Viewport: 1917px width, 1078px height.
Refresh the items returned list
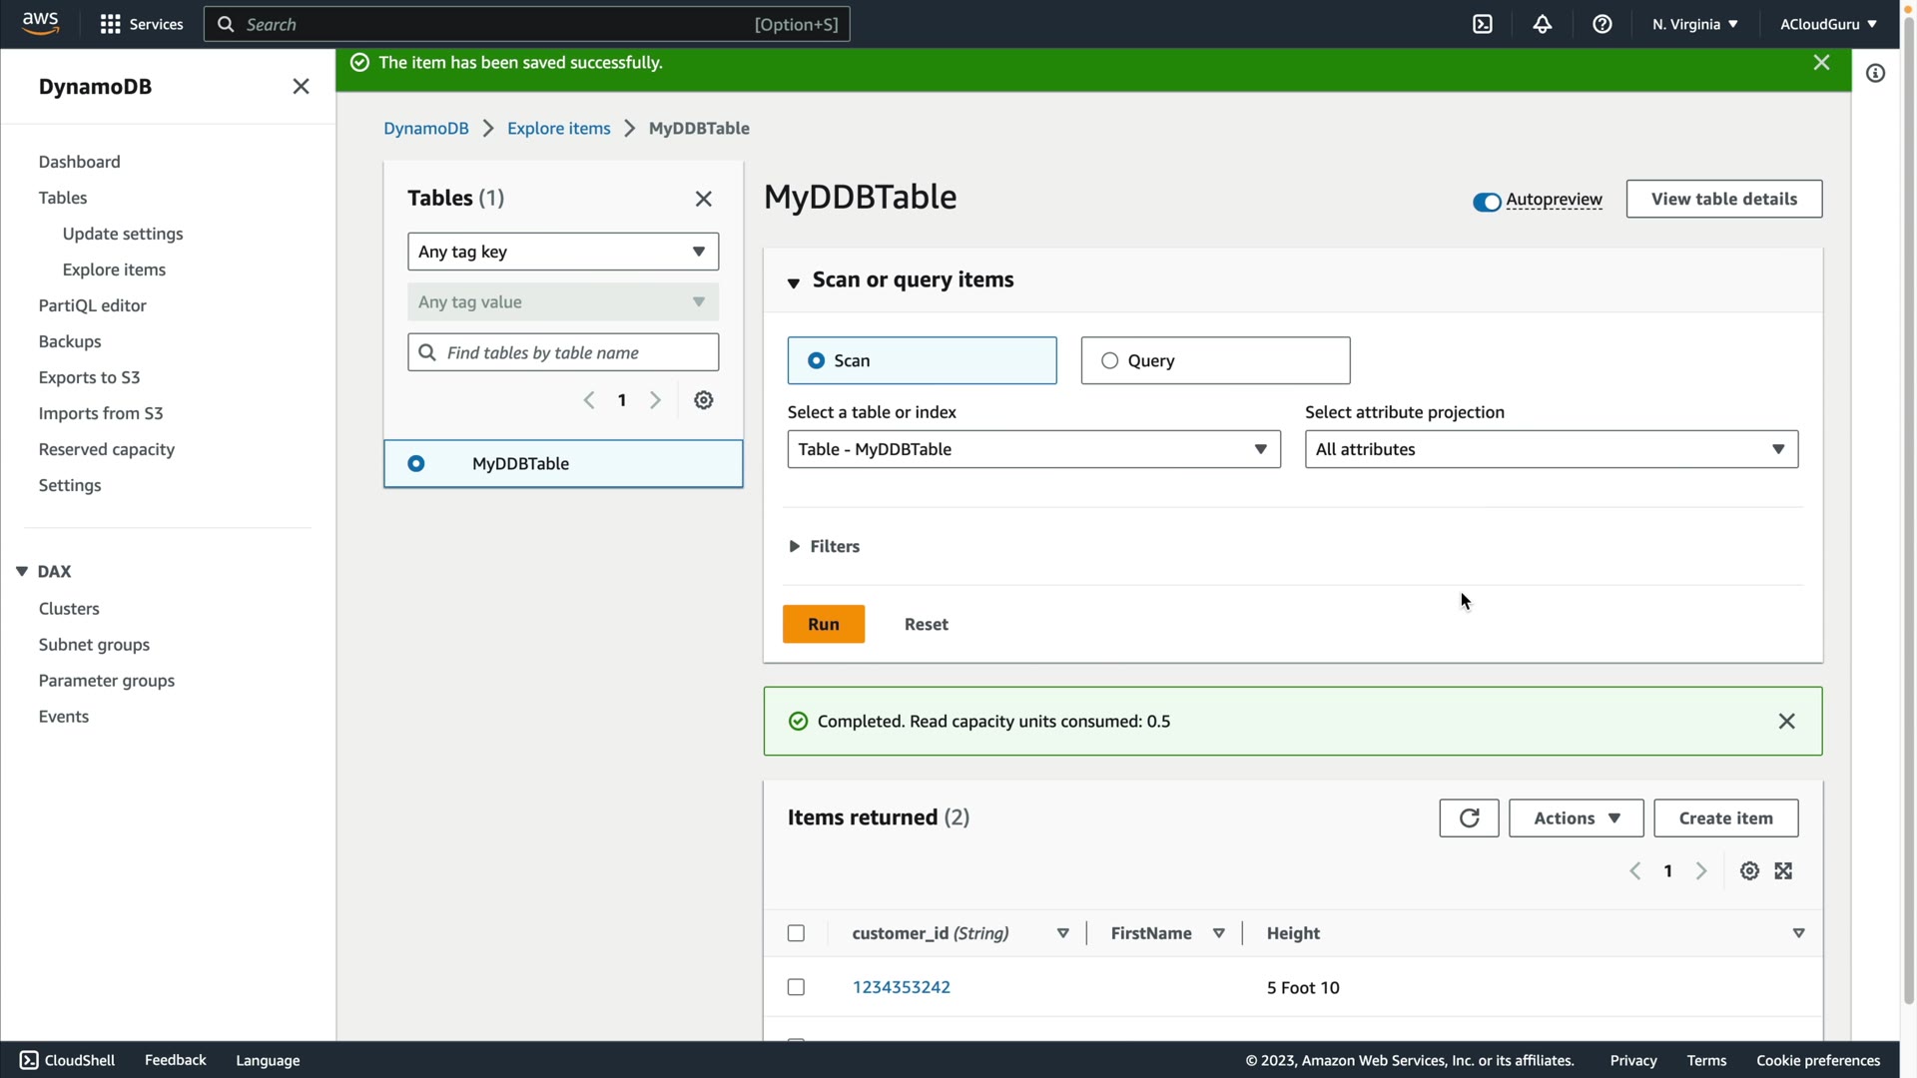point(1469,818)
